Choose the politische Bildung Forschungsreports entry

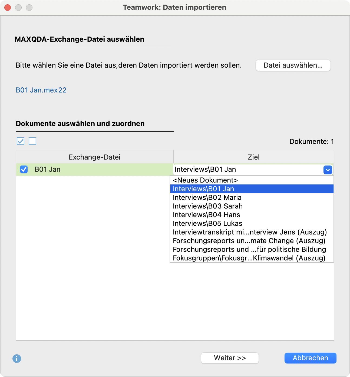(x=249, y=250)
